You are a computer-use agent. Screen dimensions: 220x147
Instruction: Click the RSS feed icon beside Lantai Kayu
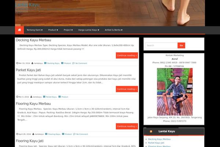pos(151,132)
